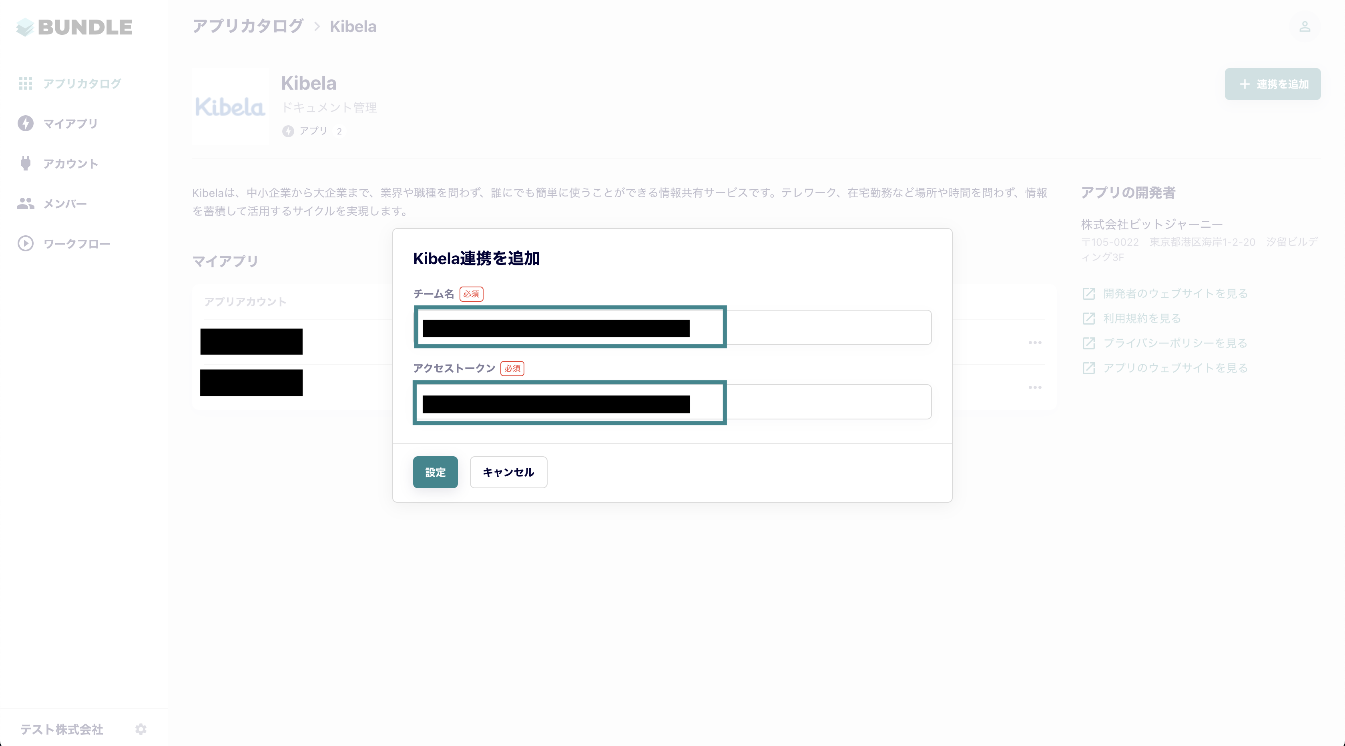Click the メンバー people icon
This screenshot has height=746, width=1345.
(x=26, y=204)
